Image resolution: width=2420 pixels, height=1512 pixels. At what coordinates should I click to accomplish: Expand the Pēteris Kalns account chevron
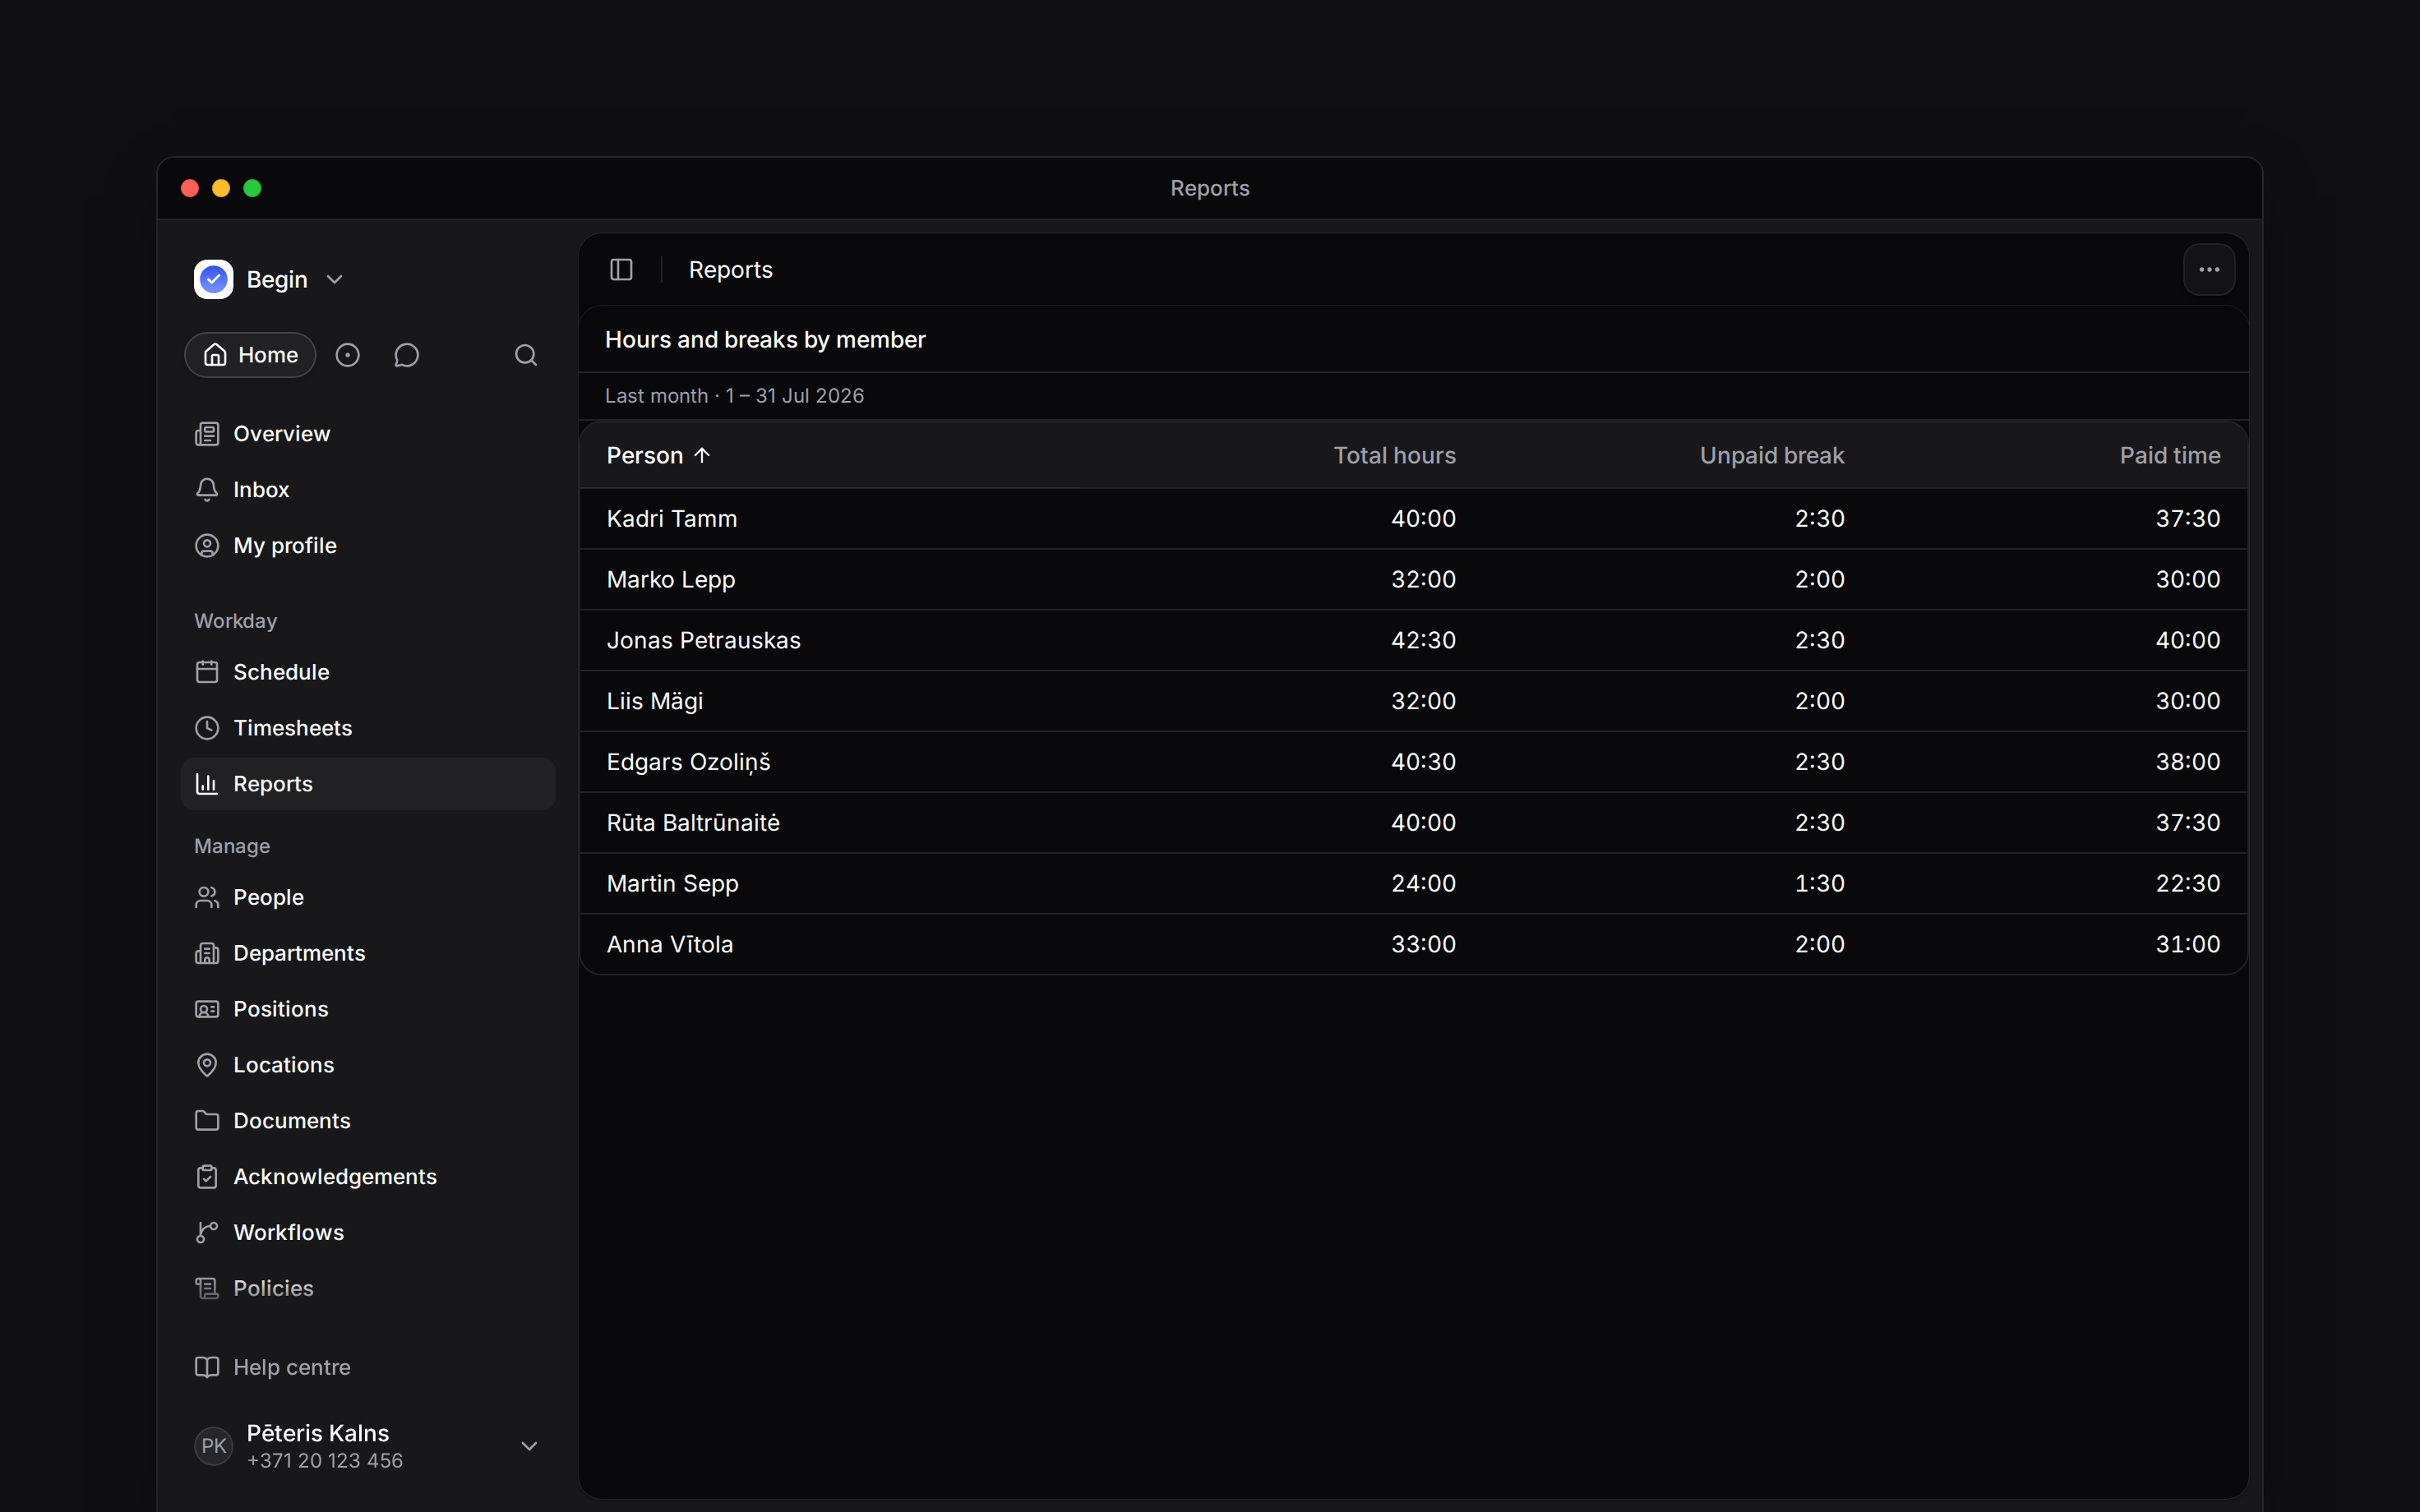[x=530, y=1446]
